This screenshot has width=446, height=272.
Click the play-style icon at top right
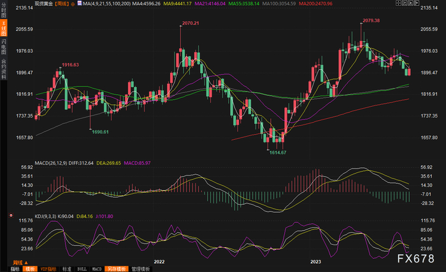point(410,3)
